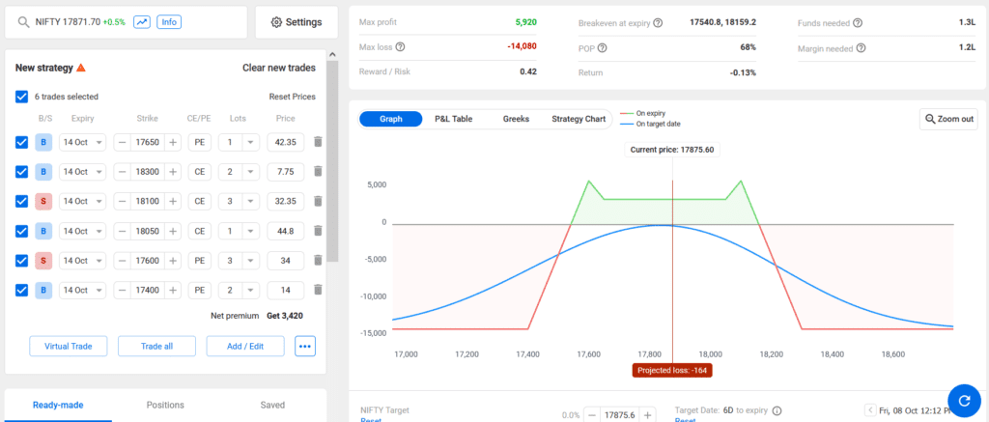This screenshot has width=989, height=422.
Task: Open expiry dropdown for 17400 PE row
Action: click(x=83, y=290)
